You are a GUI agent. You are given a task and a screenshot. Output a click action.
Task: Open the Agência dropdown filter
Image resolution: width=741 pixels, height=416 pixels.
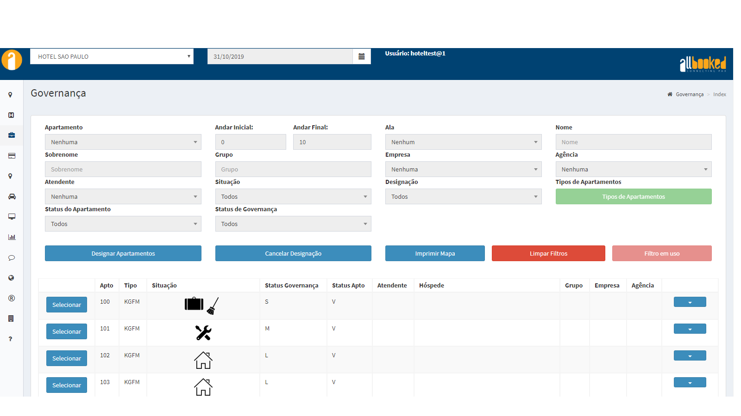coord(633,169)
